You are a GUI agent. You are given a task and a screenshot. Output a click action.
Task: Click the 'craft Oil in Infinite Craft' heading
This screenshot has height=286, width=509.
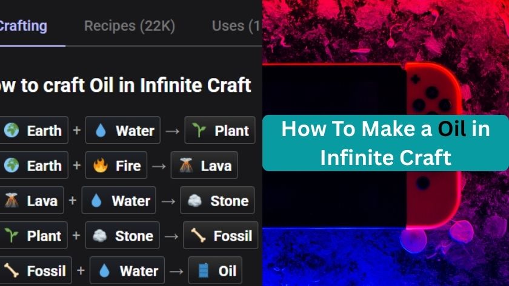pyautogui.click(x=125, y=85)
